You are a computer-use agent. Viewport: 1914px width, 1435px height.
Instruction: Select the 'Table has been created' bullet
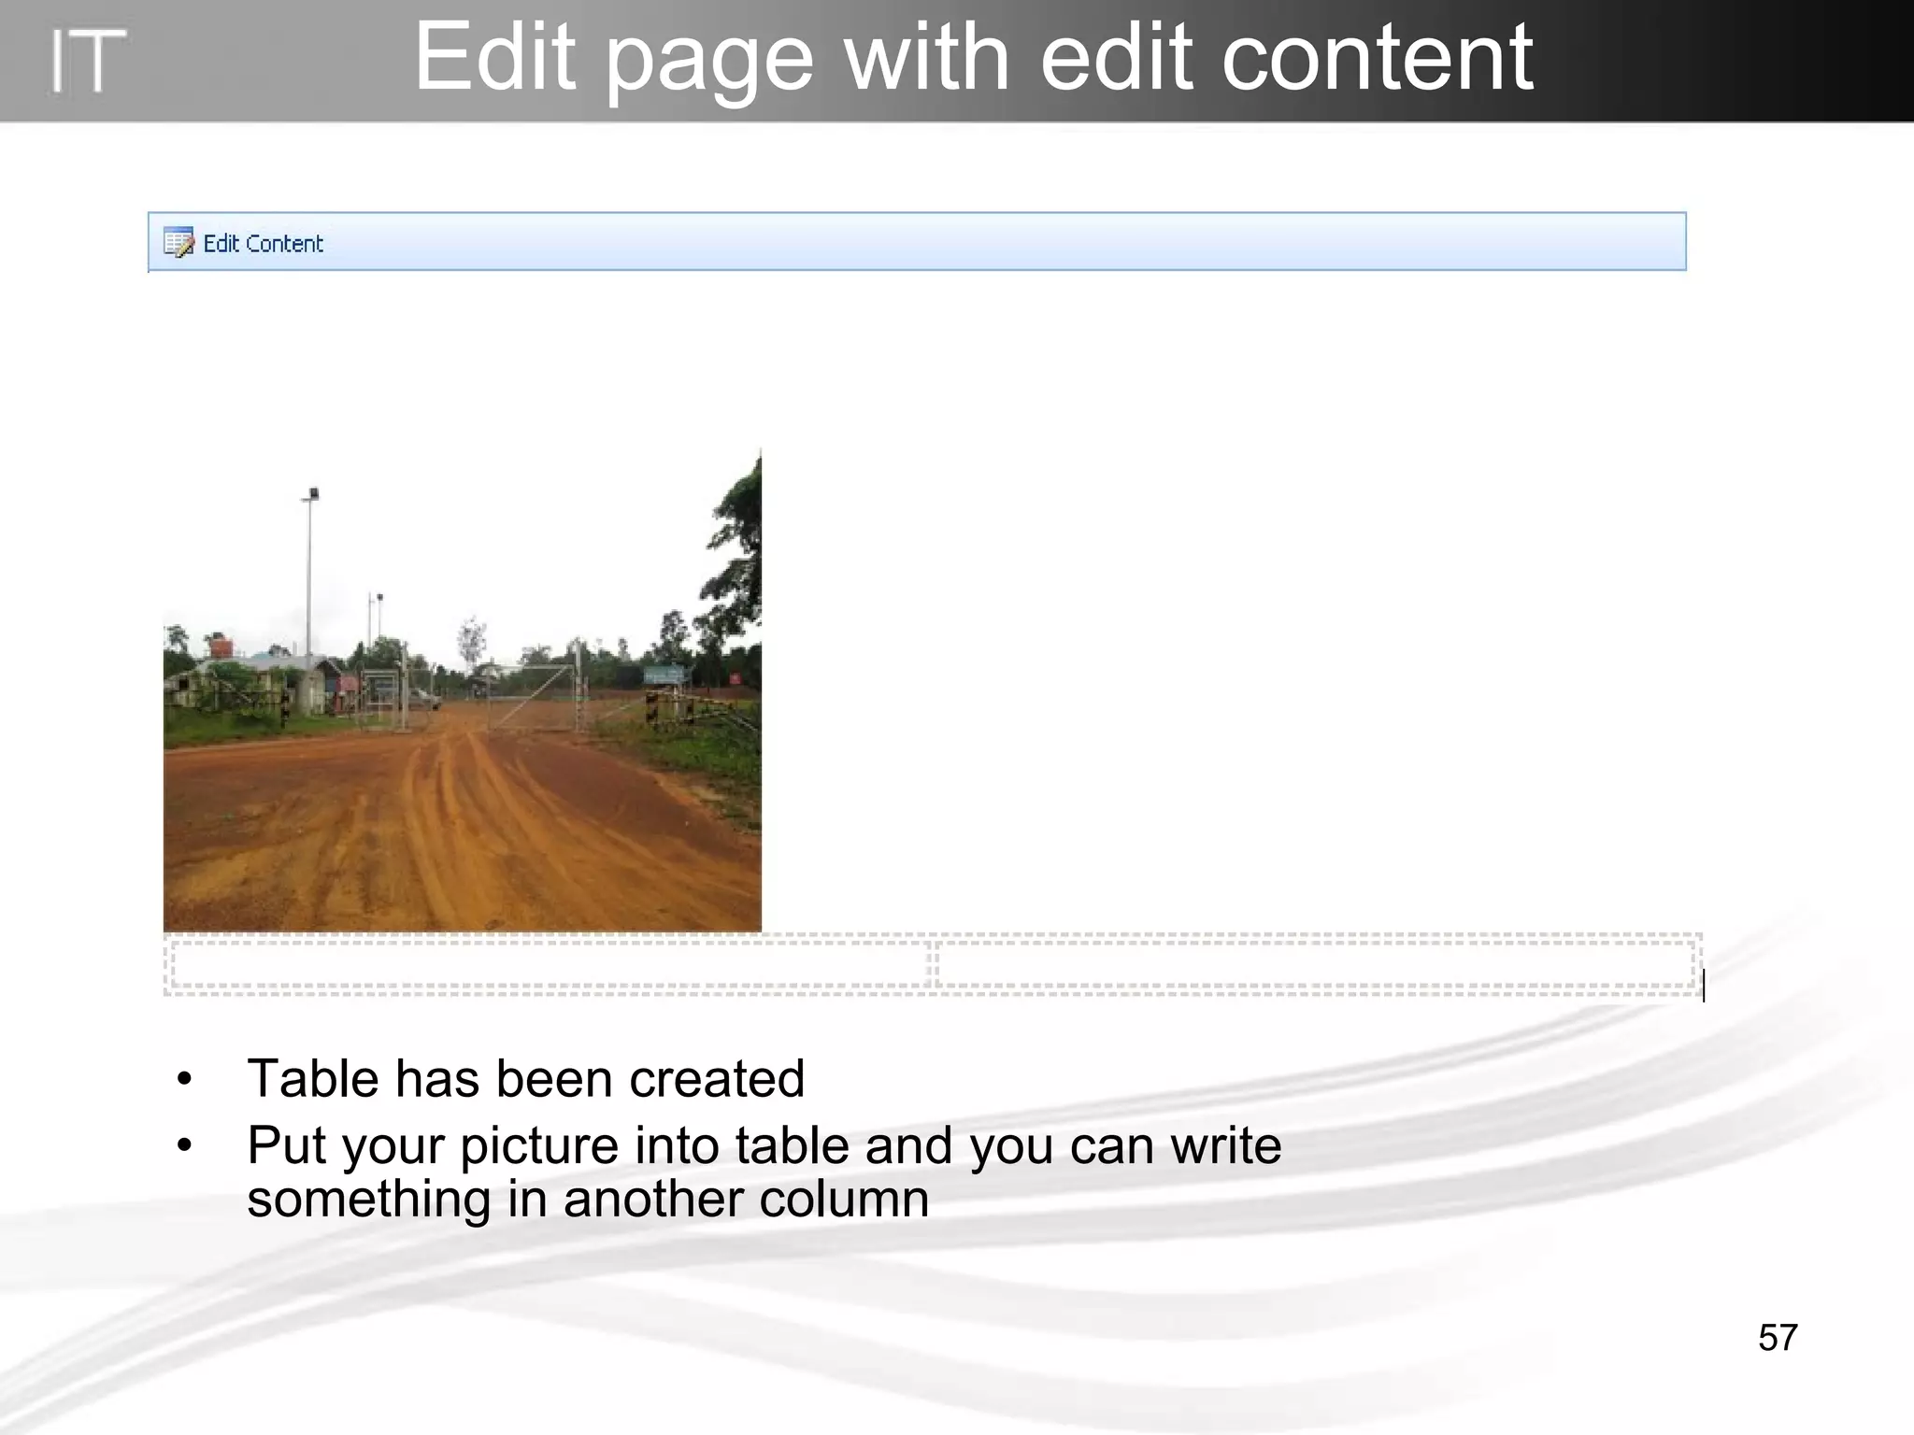tap(525, 1078)
